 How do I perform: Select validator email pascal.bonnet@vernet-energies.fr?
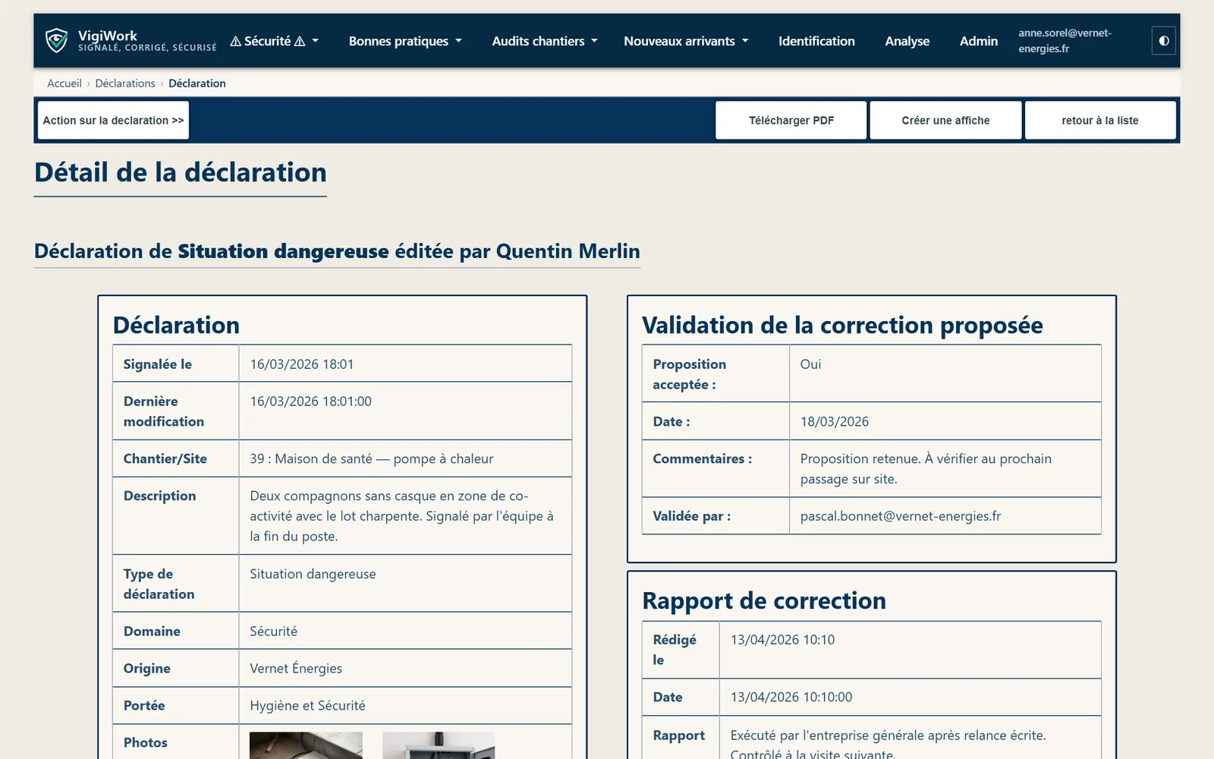click(x=901, y=516)
